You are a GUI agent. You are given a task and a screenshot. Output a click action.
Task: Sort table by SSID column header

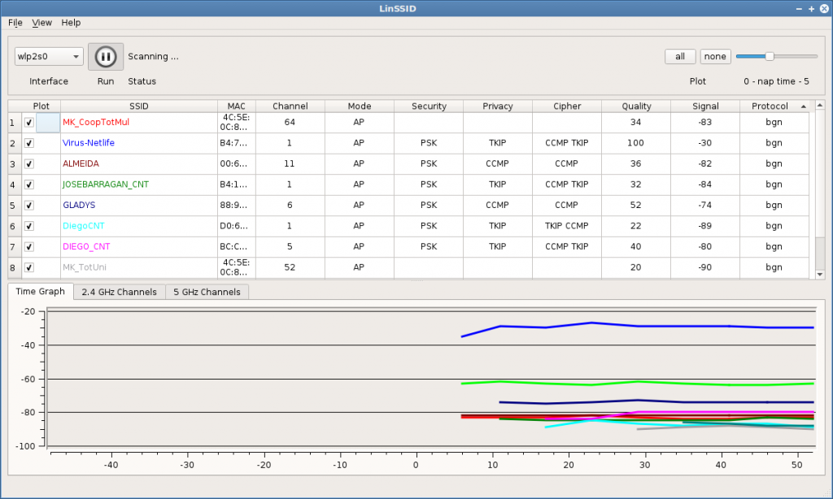(x=138, y=106)
